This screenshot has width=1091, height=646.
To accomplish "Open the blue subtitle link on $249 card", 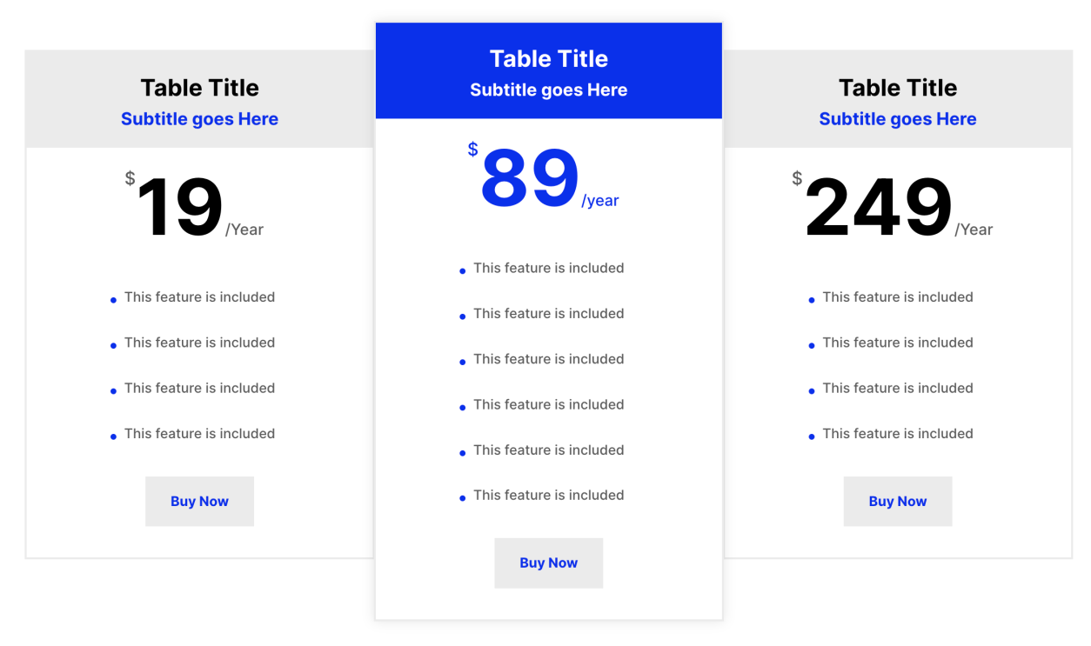I will click(897, 119).
